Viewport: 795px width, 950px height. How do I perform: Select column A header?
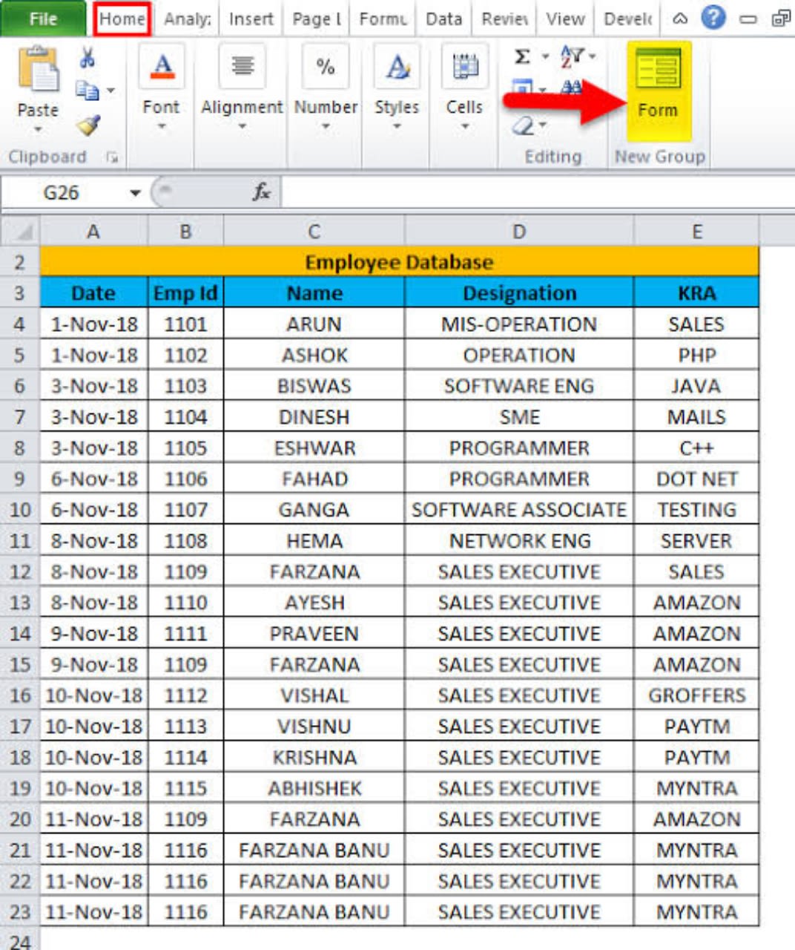coord(93,232)
